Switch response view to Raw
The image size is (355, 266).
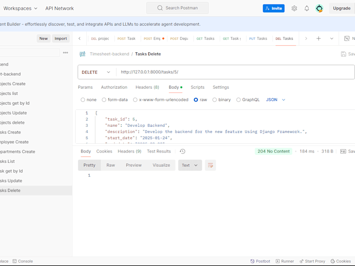tap(110, 165)
